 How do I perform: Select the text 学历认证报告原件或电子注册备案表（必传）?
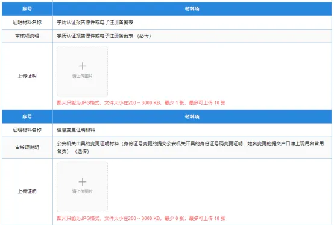click(x=104, y=36)
